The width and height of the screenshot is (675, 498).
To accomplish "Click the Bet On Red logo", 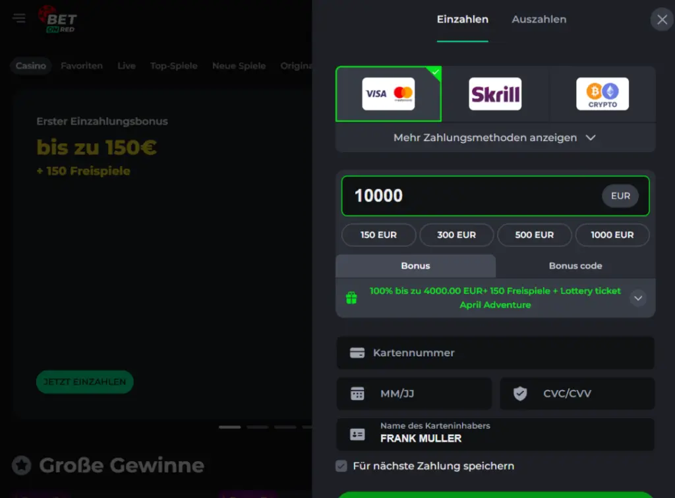I will [57, 19].
